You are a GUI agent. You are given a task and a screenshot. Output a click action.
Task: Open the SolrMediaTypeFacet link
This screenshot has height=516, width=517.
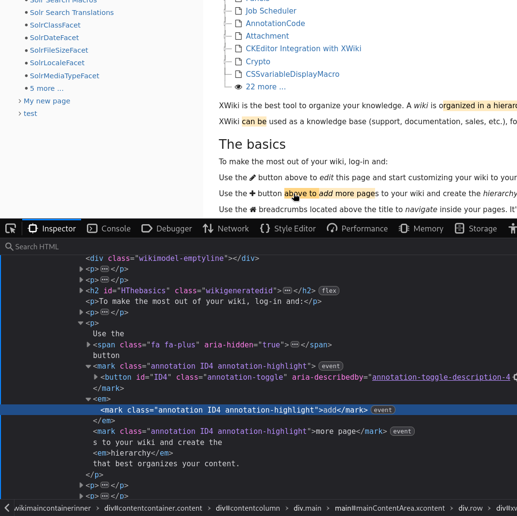tap(64, 76)
